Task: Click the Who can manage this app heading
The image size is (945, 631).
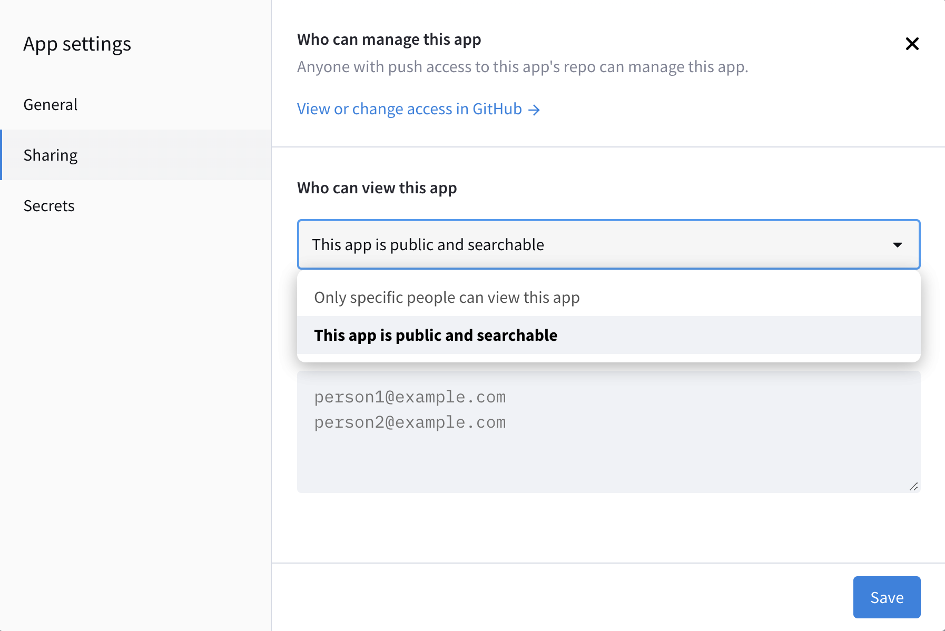Action: point(389,40)
